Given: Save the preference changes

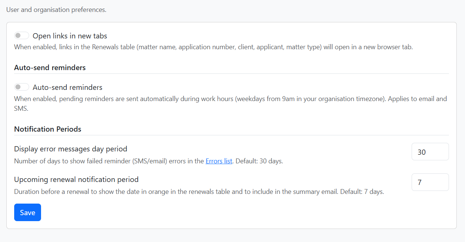Looking at the screenshot, I should click(27, 212).
